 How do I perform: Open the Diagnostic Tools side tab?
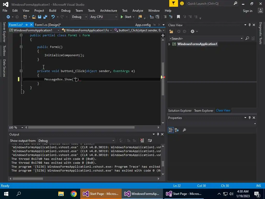[261, 33]
